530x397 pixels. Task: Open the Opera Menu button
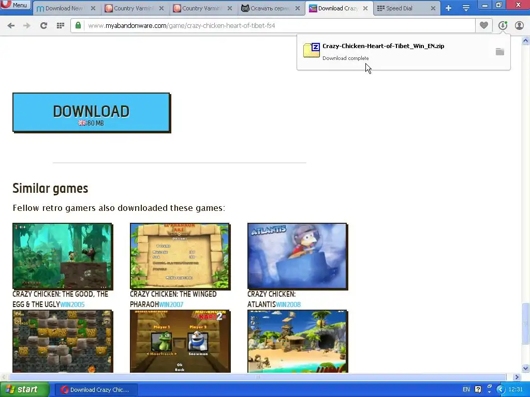pyautogui.click(x=16, y=5)
